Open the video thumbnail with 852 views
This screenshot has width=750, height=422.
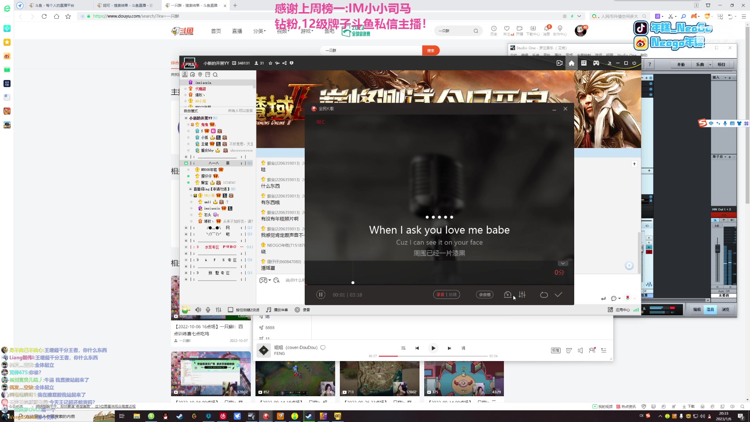[x=295, y=378]
